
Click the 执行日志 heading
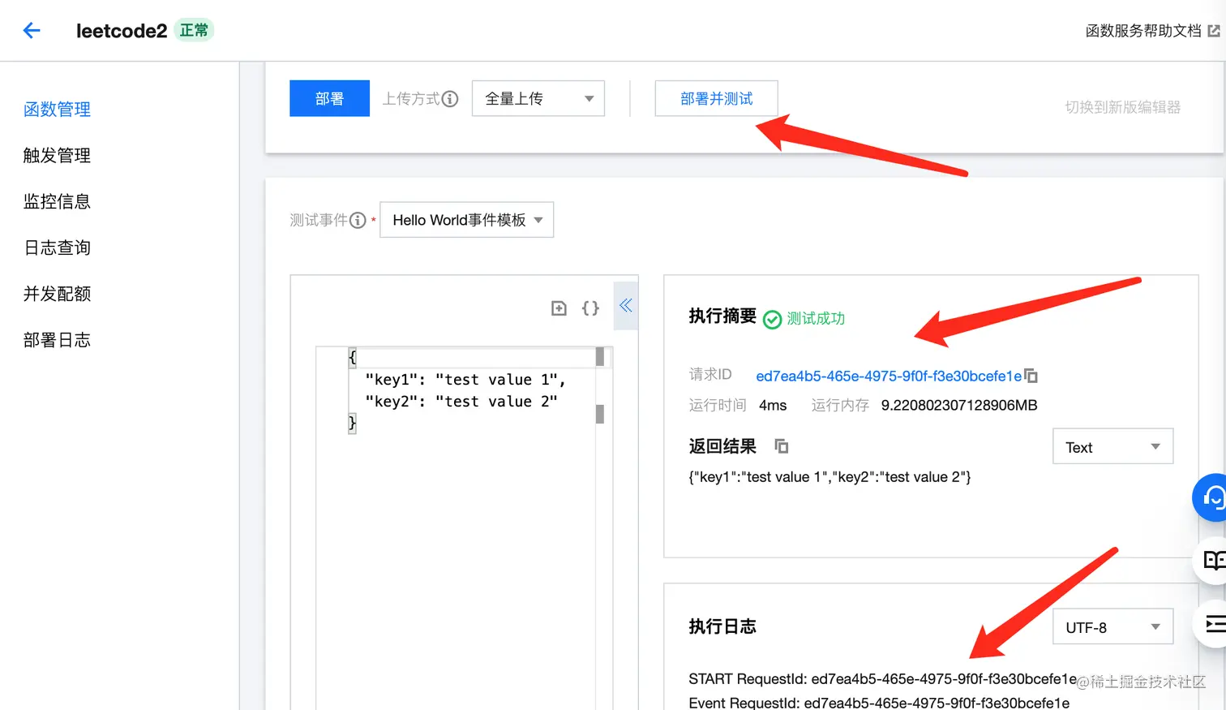pyautogui.click(x=722, y=626)
